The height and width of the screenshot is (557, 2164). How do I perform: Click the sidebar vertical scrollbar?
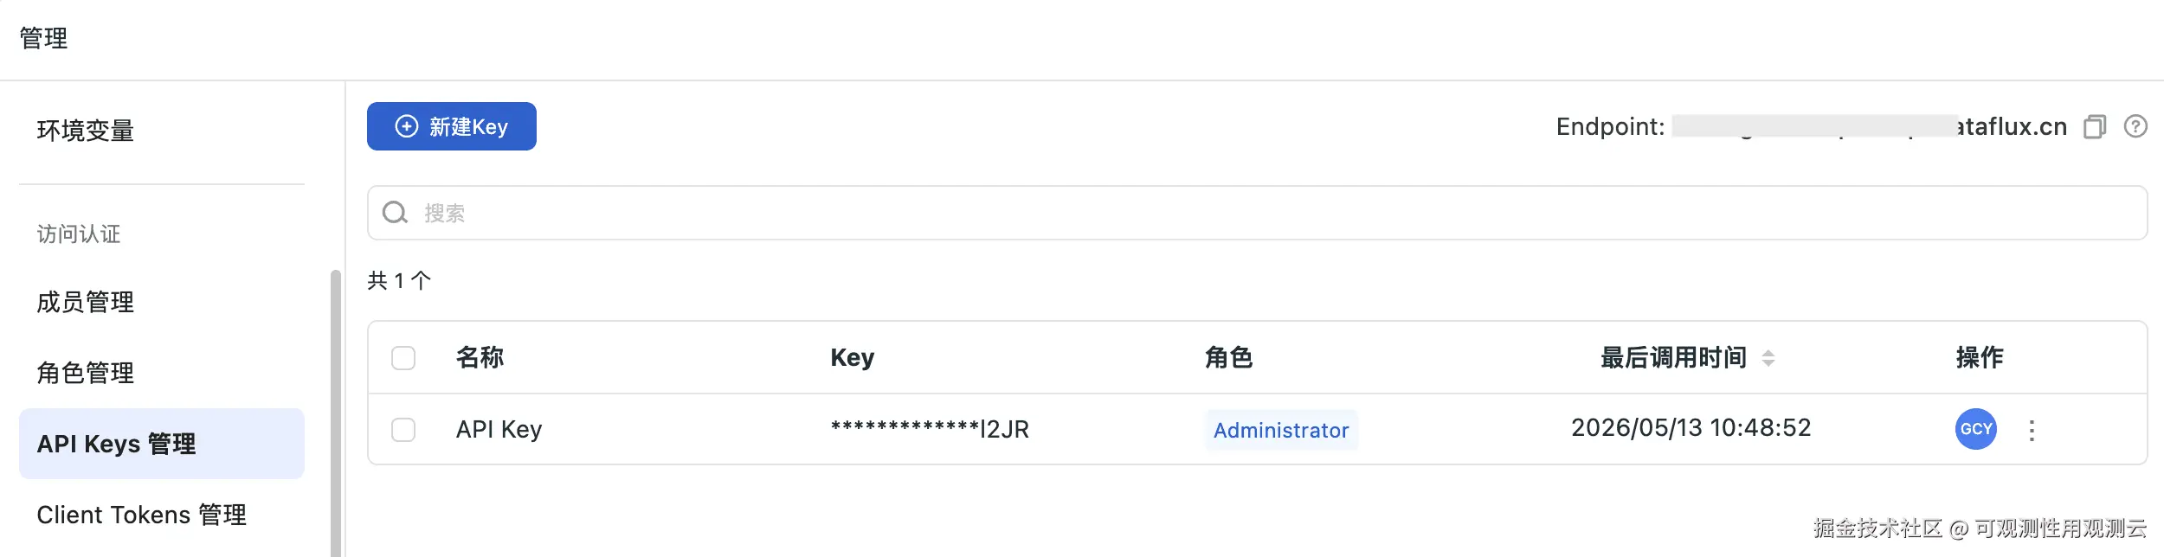click(336, 413)
